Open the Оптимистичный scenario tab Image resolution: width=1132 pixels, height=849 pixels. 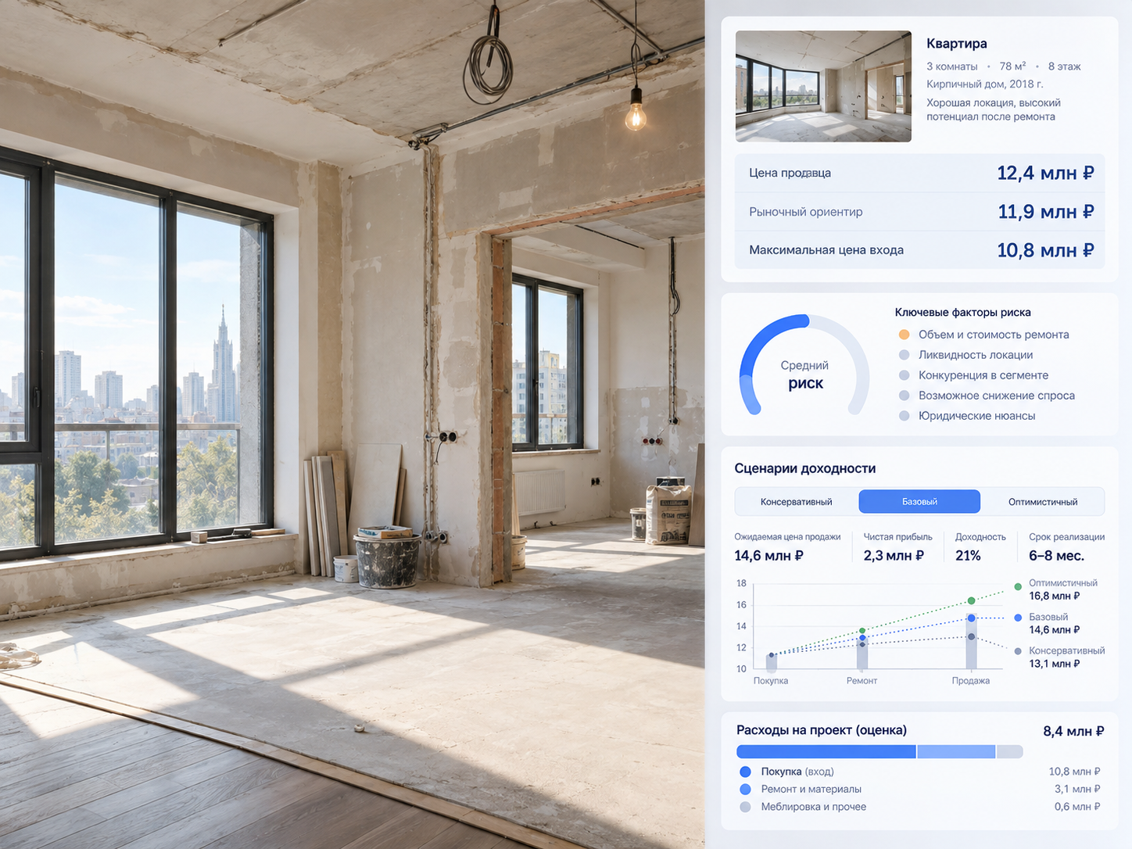(x=1043, y=502)
